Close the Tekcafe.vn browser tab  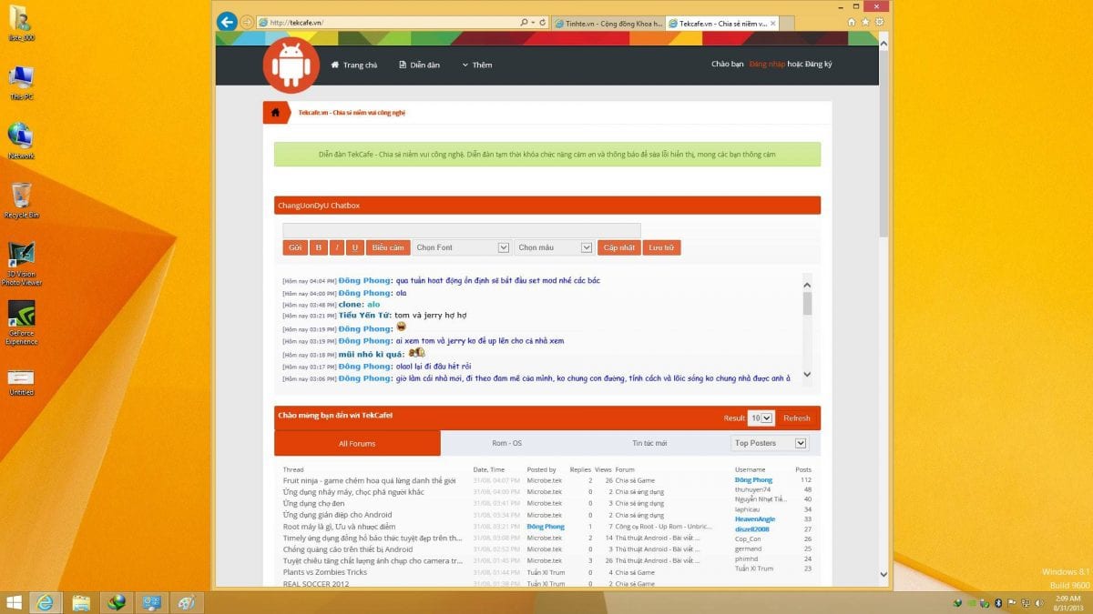pos(772,23)
